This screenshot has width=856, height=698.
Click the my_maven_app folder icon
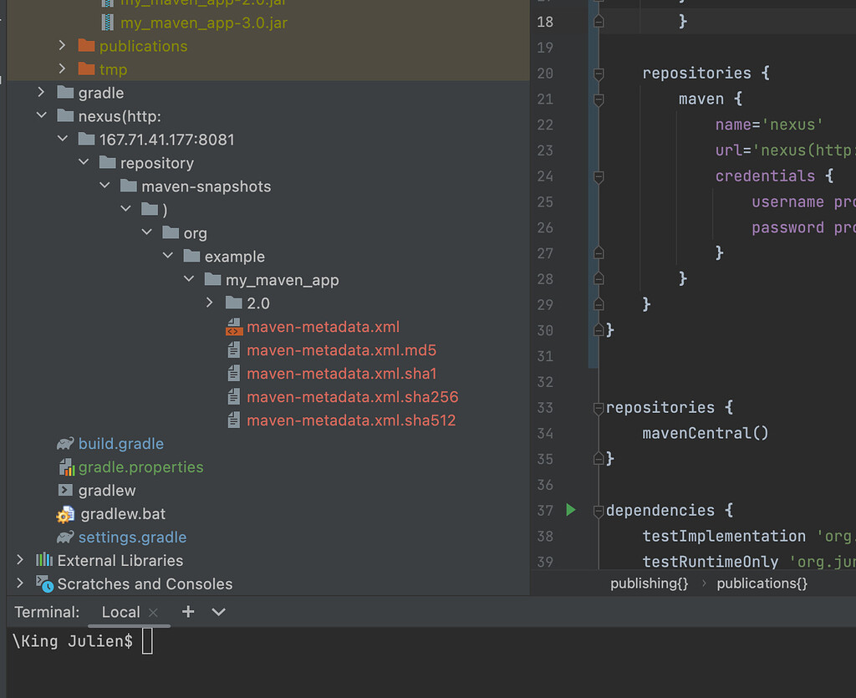point(212,279)
